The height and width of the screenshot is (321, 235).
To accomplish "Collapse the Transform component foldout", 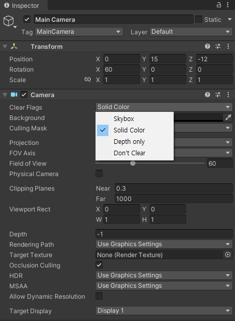I will click(5, 46).
